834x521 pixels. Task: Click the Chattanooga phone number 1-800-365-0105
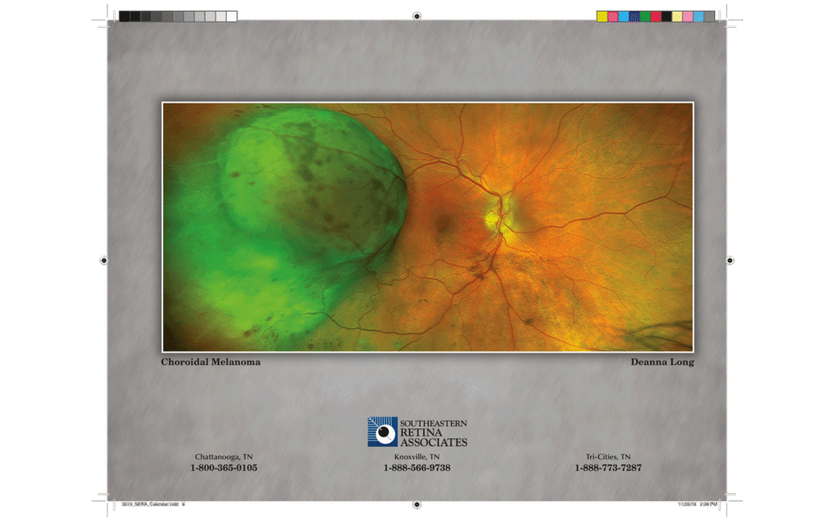pos(224,468)
